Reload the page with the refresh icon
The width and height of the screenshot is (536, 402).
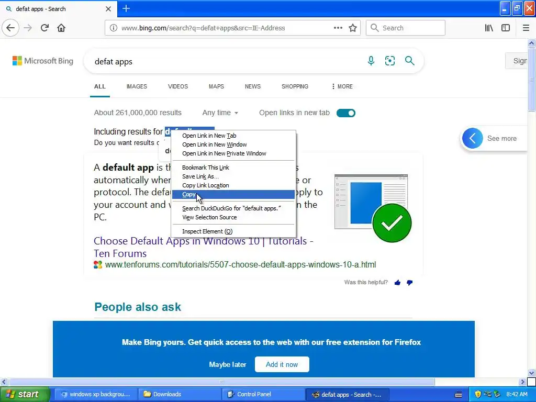pyautogui.click(x=44, y=28)
